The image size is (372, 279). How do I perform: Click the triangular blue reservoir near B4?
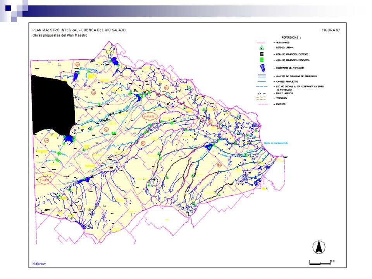point(209,146)
